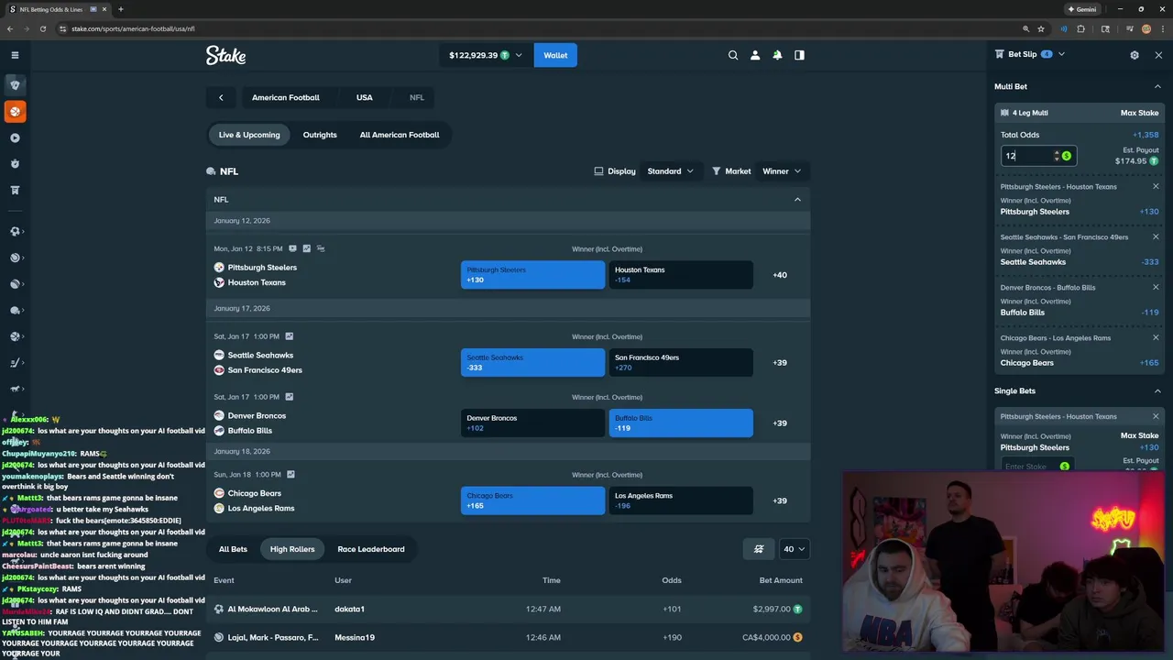The width and height of the screenshot is (1173, 660).
Task: Open bet slip settings gear
Action: [x=1135, y=55]
